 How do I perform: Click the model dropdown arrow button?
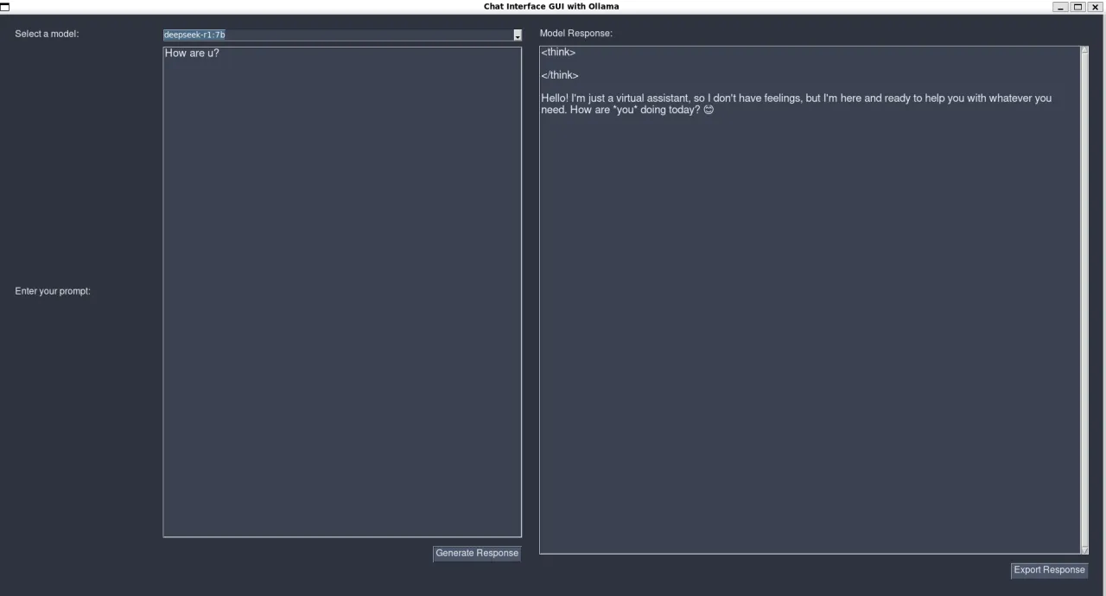coord(518,35)
